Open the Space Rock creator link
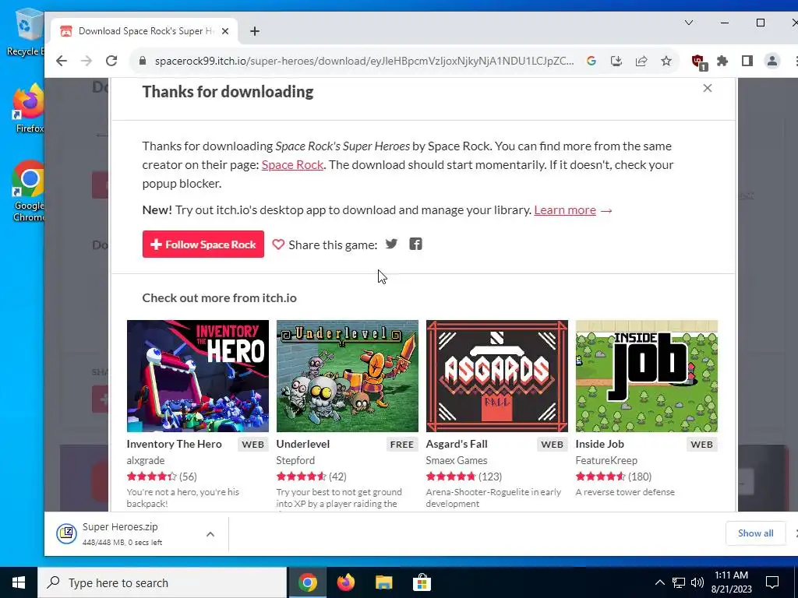The width and height of the screenshot is (798, 598). (293, 165)
